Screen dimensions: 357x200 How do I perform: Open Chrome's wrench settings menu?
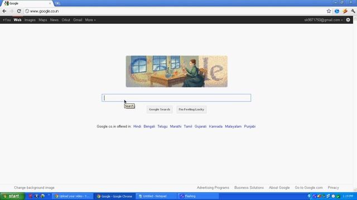pos(353,11)
